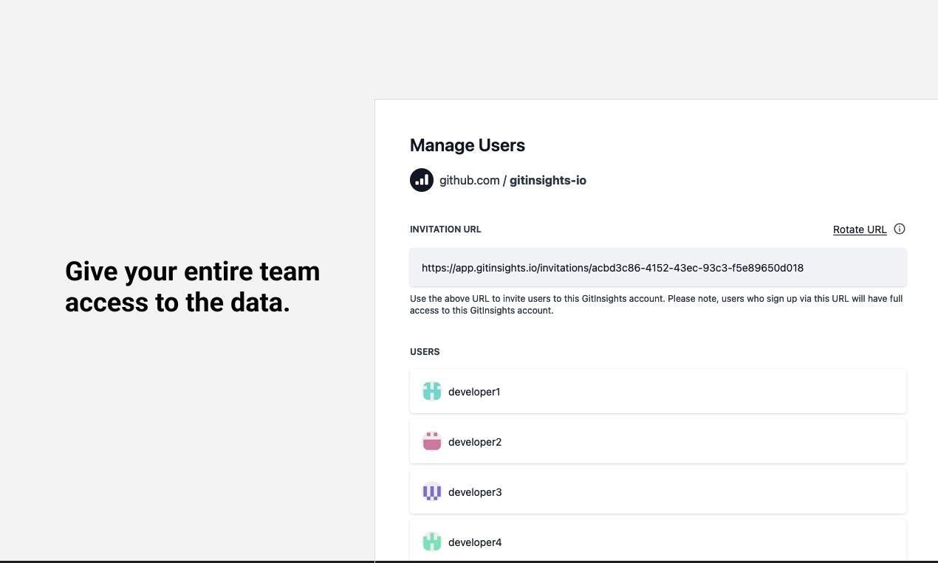Click developer3's avatar icon

click(432, 492)
